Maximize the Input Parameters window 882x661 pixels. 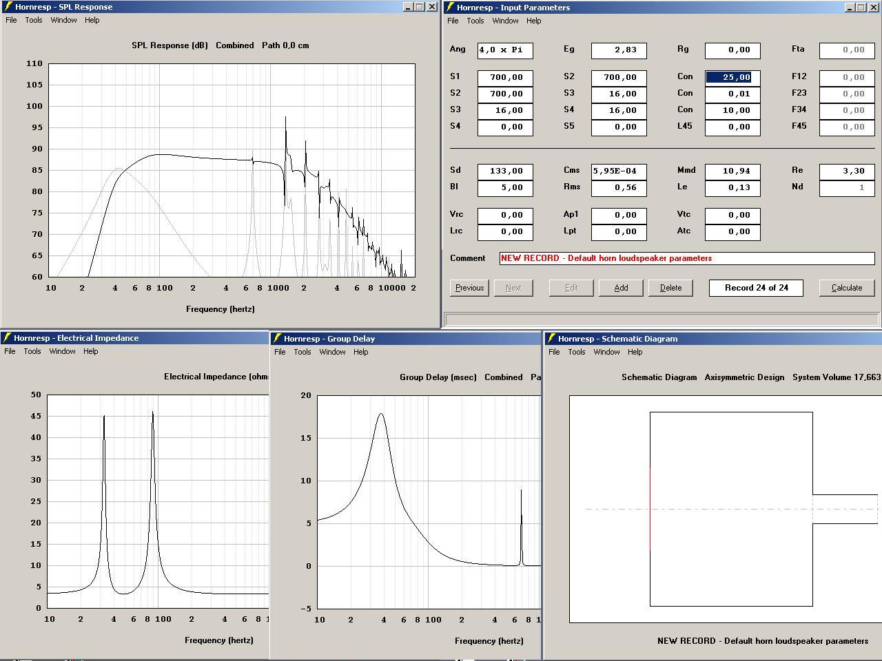pos(861,8)
